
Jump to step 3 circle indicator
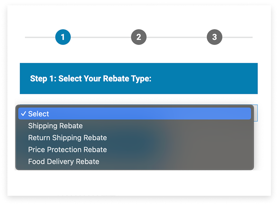214,37
